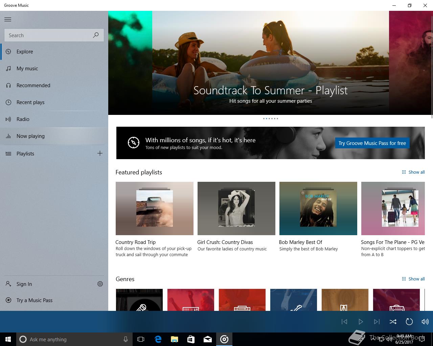The image size is (433, 346).
Task: Select keyboard synthesizer genre tile
Action: point(191,300)
